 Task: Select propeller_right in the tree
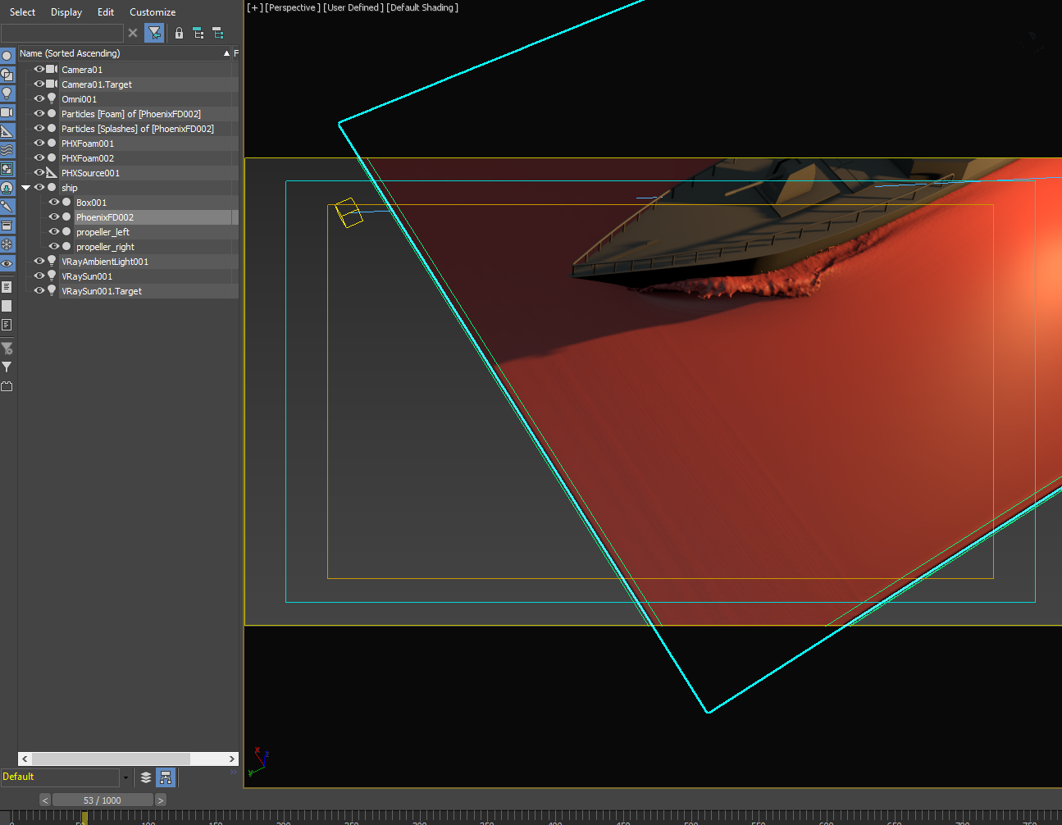(x=156, y=247)
